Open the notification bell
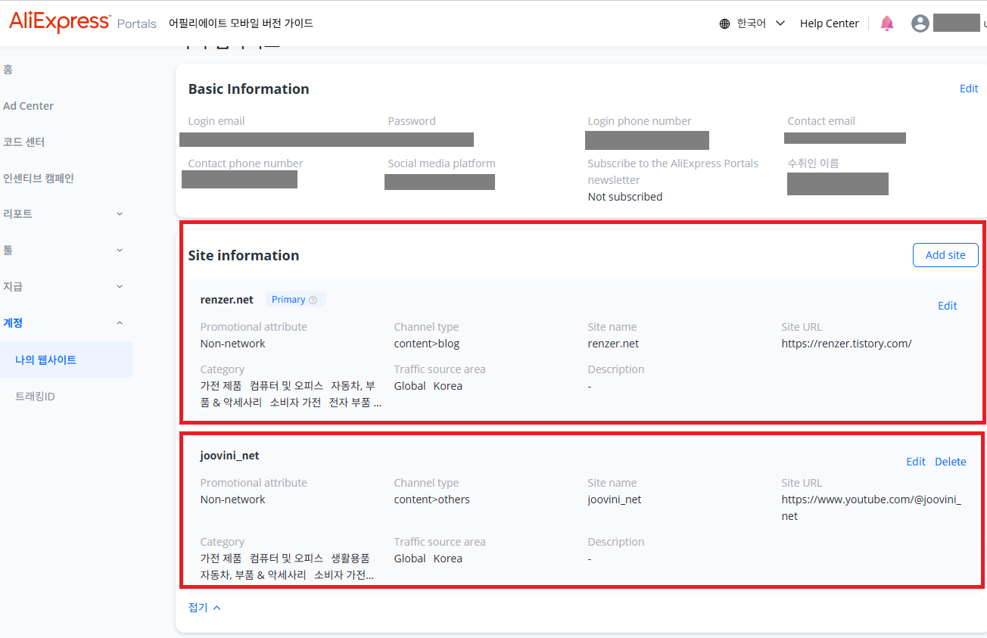Viewport: 987px width, 638px height. point(887,23)
